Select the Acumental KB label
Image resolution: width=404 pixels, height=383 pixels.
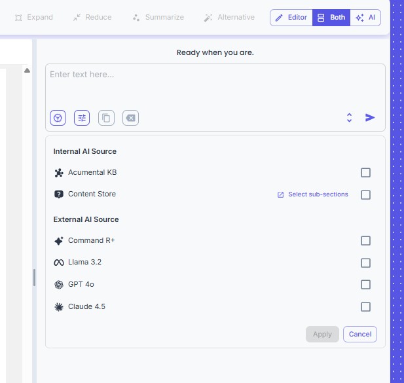(92, 172)
